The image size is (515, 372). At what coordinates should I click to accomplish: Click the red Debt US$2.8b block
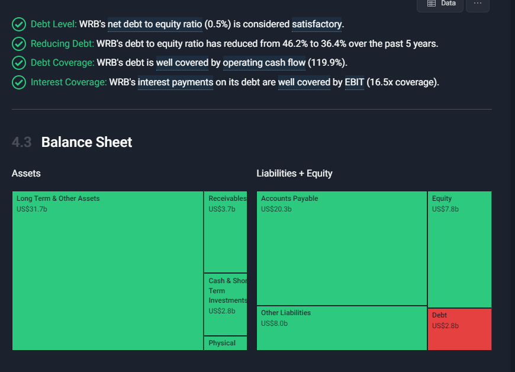[x=459, y=329]
